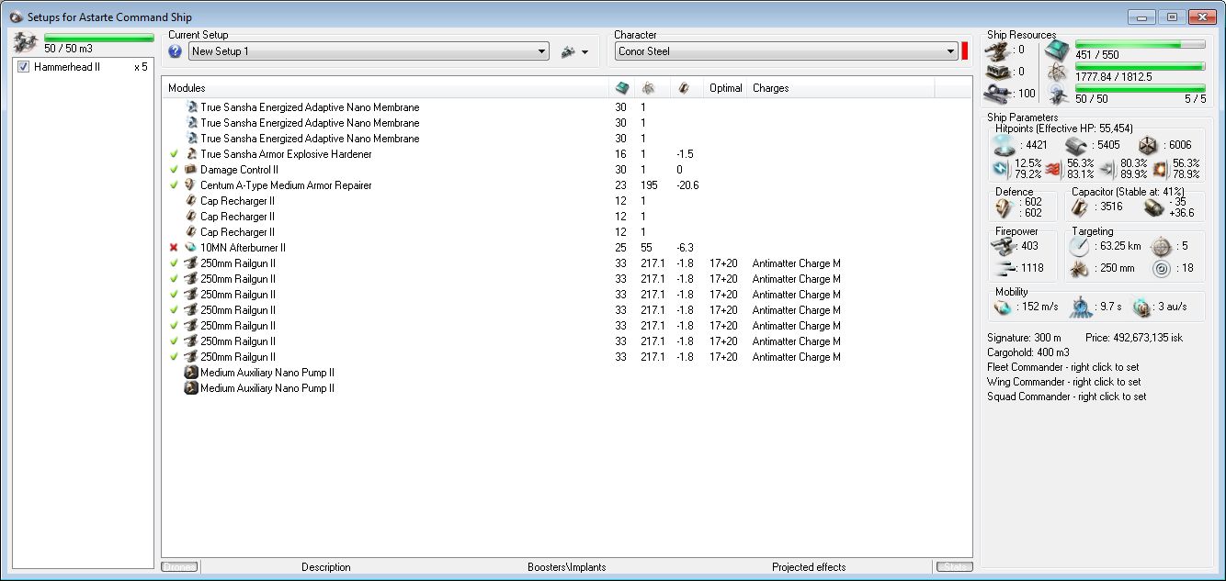Click Wing Commander - right click to set
1226x581 pixels.
tap(1064, 382)
